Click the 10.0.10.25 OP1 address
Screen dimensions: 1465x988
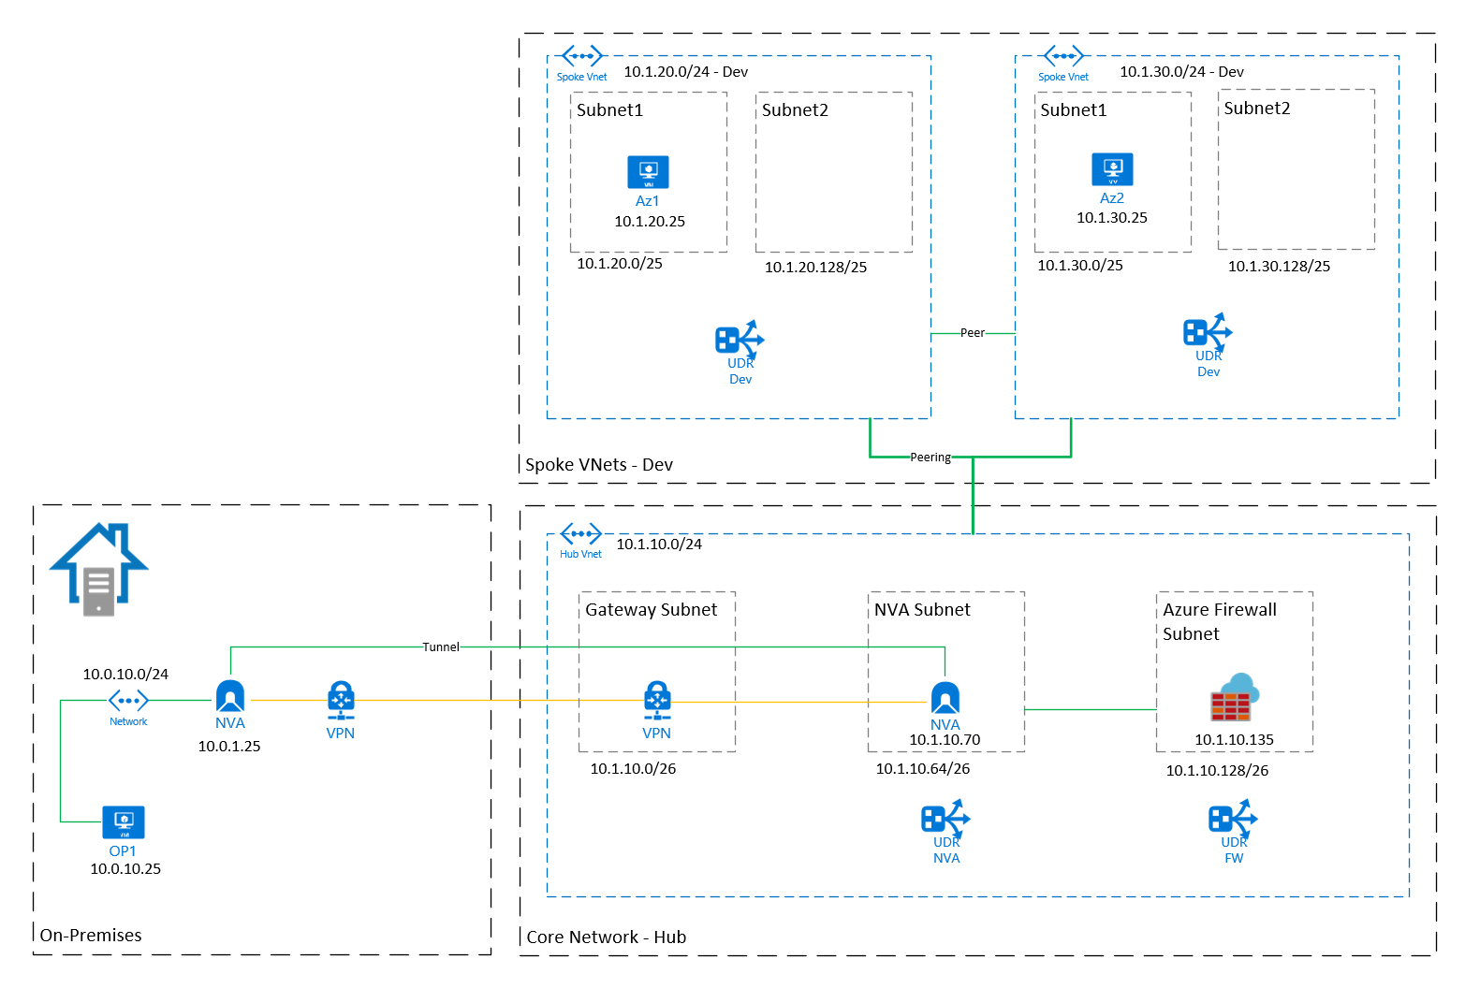[x=125, y=869]
